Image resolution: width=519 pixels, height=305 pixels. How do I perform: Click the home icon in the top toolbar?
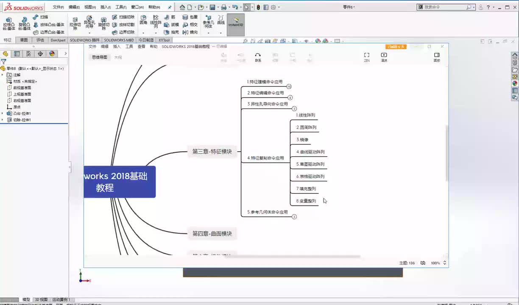point(182,7)
